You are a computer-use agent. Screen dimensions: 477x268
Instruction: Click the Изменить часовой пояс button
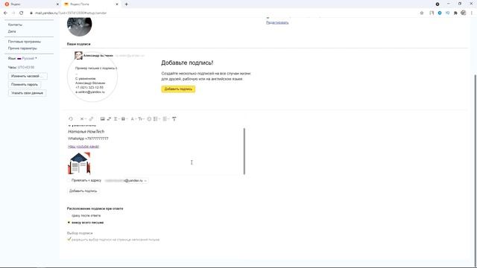(28, 76)
